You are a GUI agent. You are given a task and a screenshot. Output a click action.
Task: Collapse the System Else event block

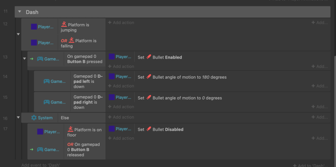click(x=18, y=118)
